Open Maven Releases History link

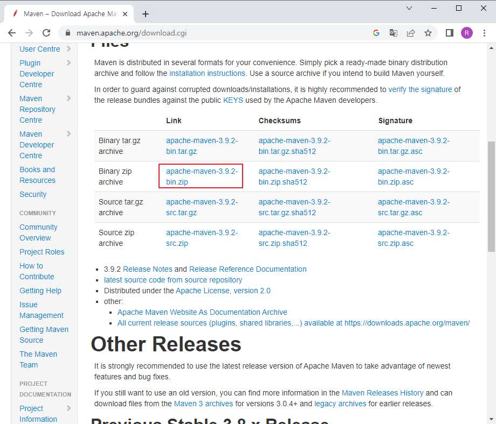pyautogui.click(x=382, y=393)
